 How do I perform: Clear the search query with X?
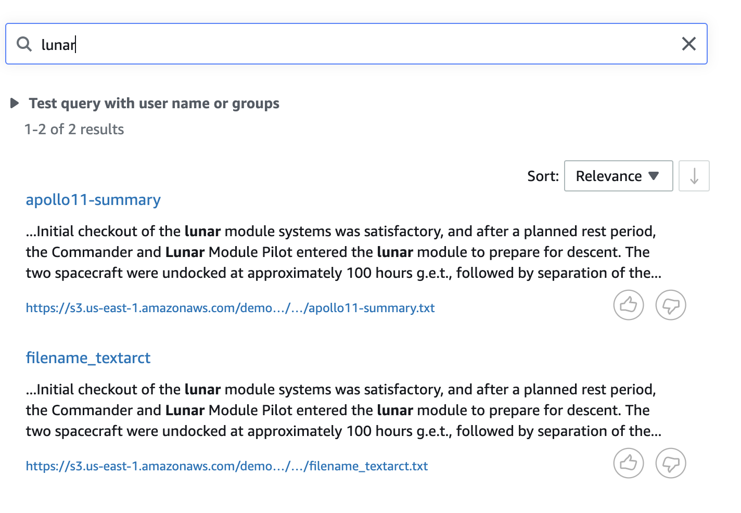(x=688, y=44)
